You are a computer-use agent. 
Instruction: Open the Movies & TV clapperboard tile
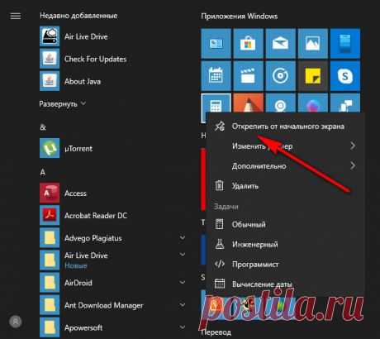point(248,76)
